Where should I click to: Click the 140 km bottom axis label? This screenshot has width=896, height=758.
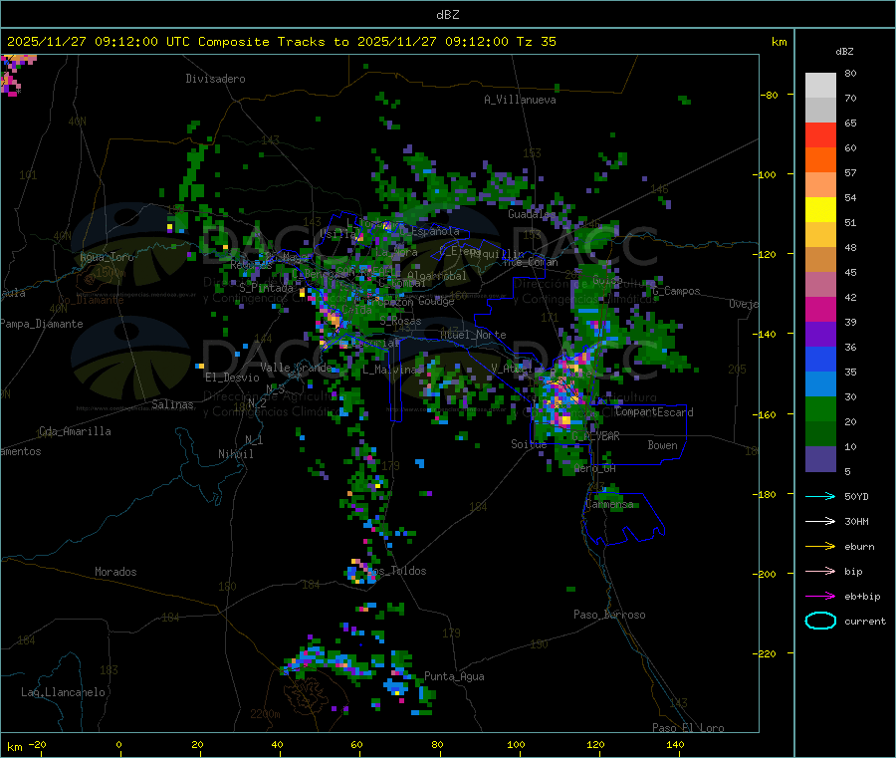pos(675,744)
